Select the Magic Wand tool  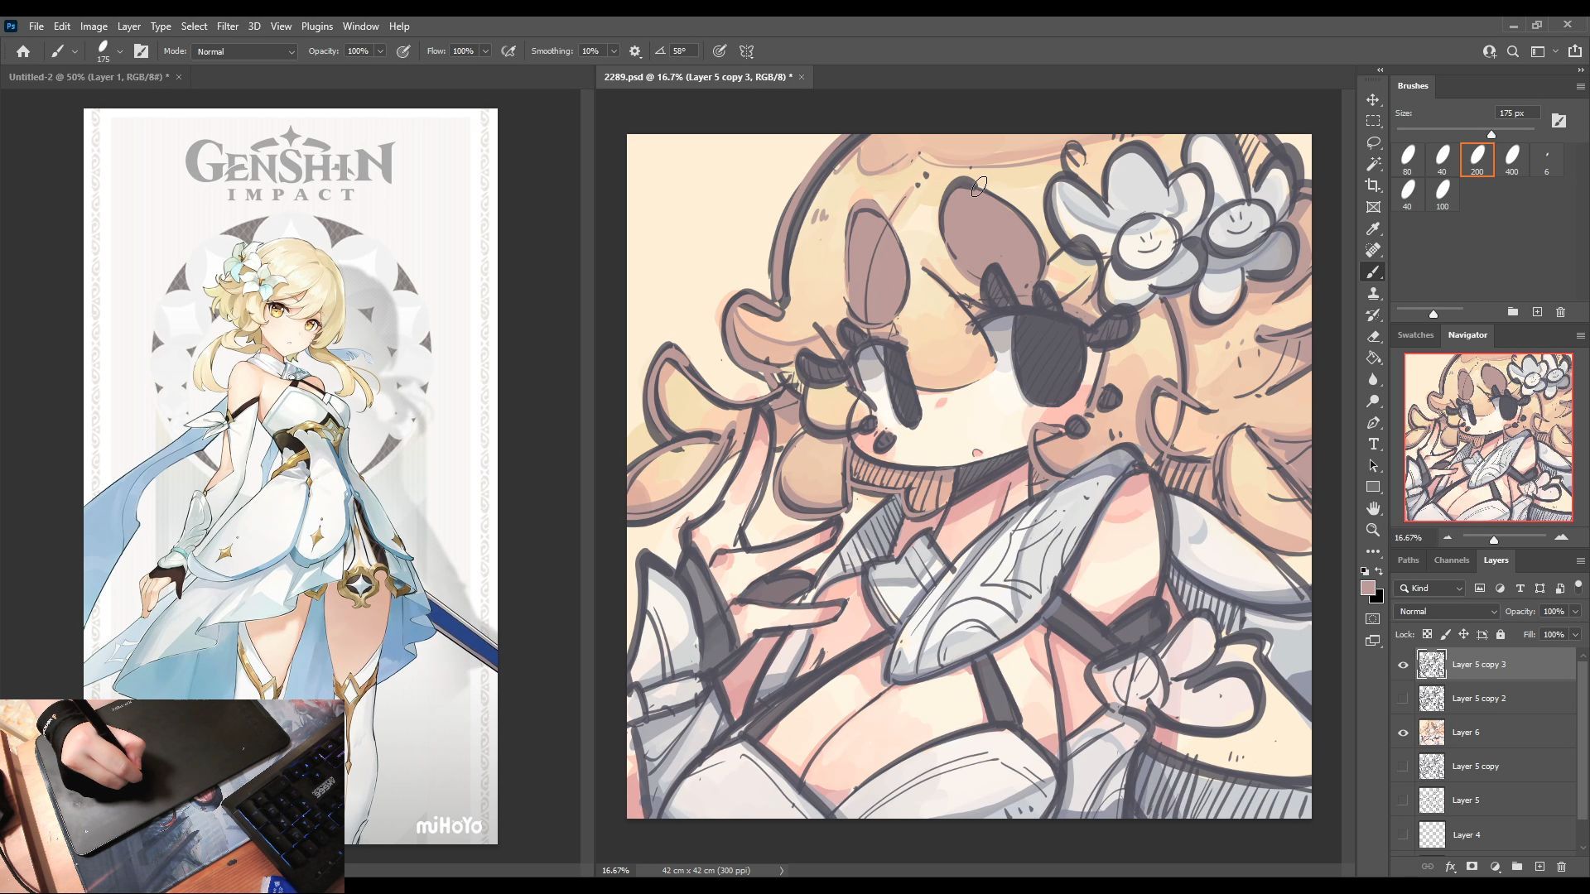tap(1373, 164)
